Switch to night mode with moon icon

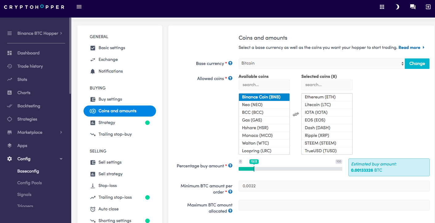[397, 7]
